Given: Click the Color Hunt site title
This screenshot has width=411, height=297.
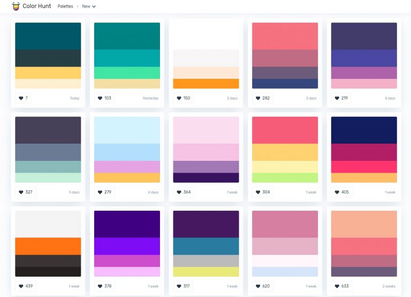Looking at the screenshot, I should 37,6.
